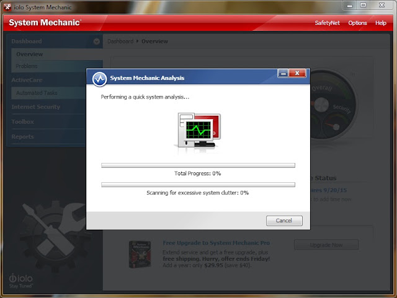Click the System Mechanic header title
The image size is (397, 298).
(x=45, y=22)
